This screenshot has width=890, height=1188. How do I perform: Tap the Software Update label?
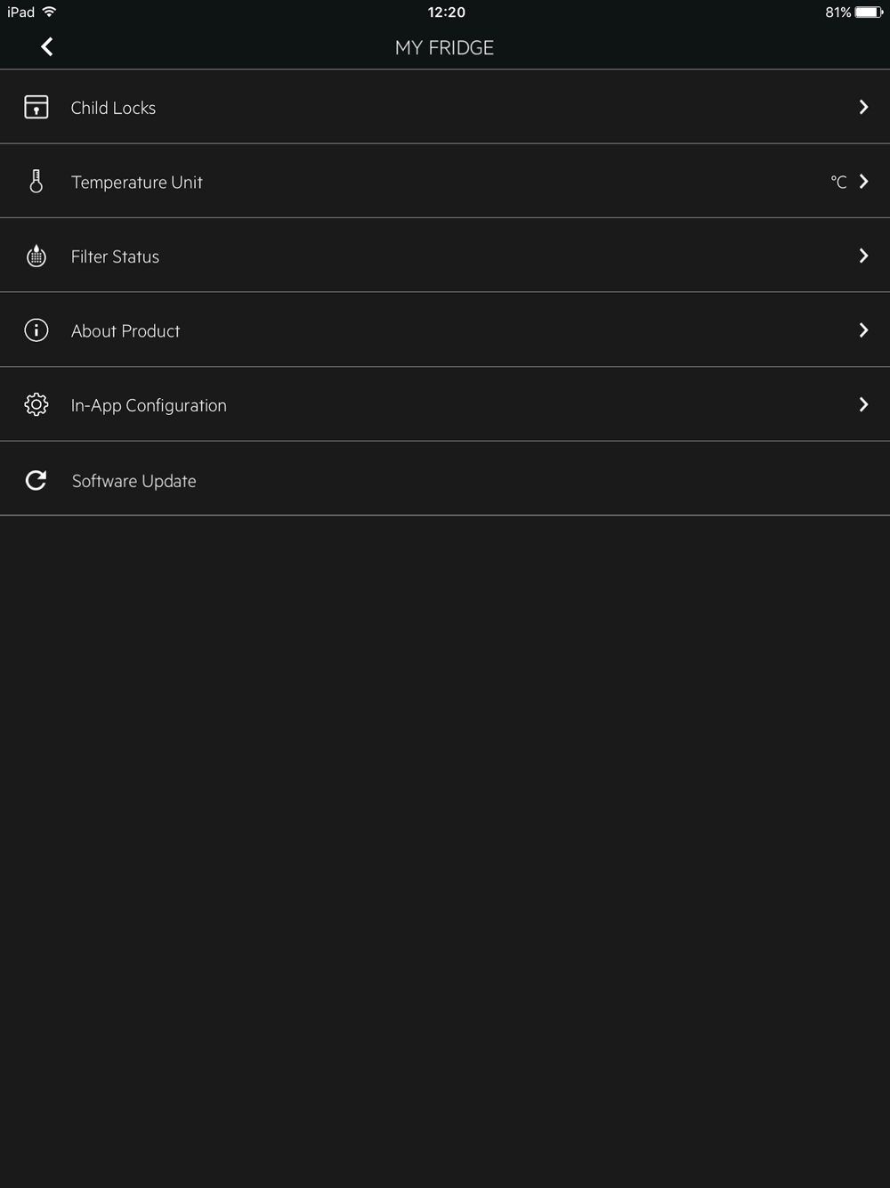click(x=133, y=481)
